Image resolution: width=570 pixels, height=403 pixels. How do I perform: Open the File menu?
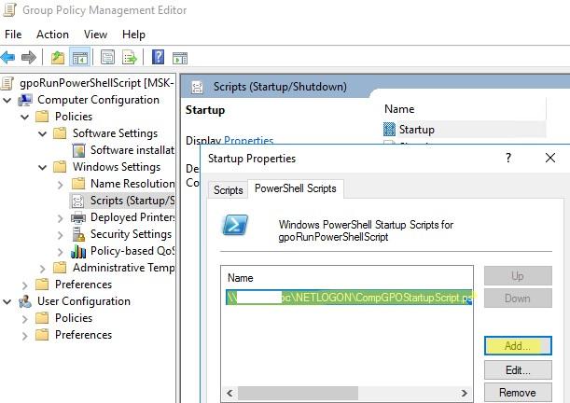coord(13,35)
